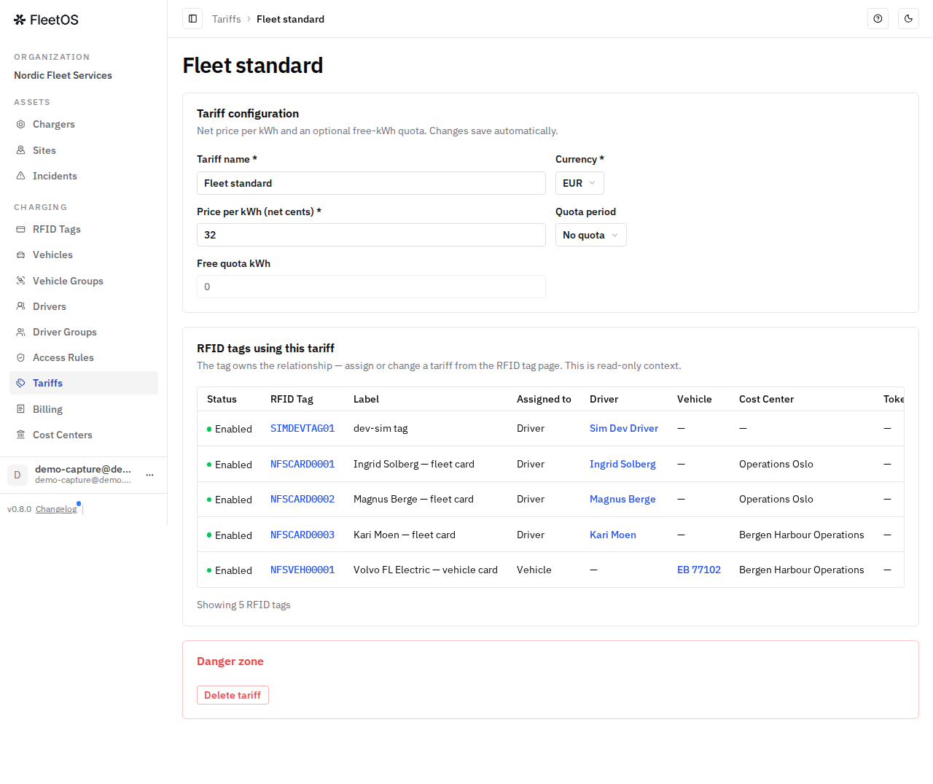Click the Free quota kWh field
The width and height of the screenshot is (933, 784).
[x=371, y=287]
